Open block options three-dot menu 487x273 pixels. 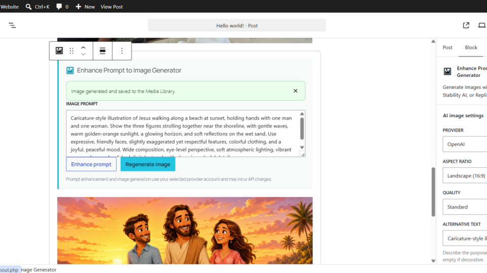click(x=122, y=51)
